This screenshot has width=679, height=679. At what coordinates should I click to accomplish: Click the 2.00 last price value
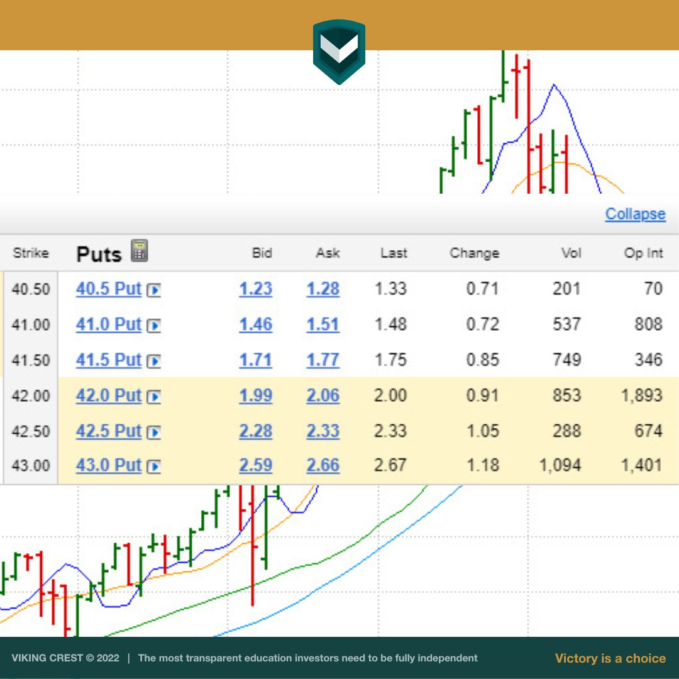click(390, 395)
